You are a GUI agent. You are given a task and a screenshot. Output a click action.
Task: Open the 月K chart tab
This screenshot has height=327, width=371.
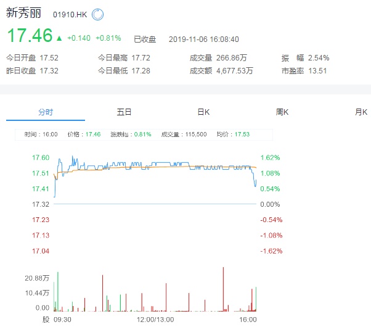(x=361, y=112)
